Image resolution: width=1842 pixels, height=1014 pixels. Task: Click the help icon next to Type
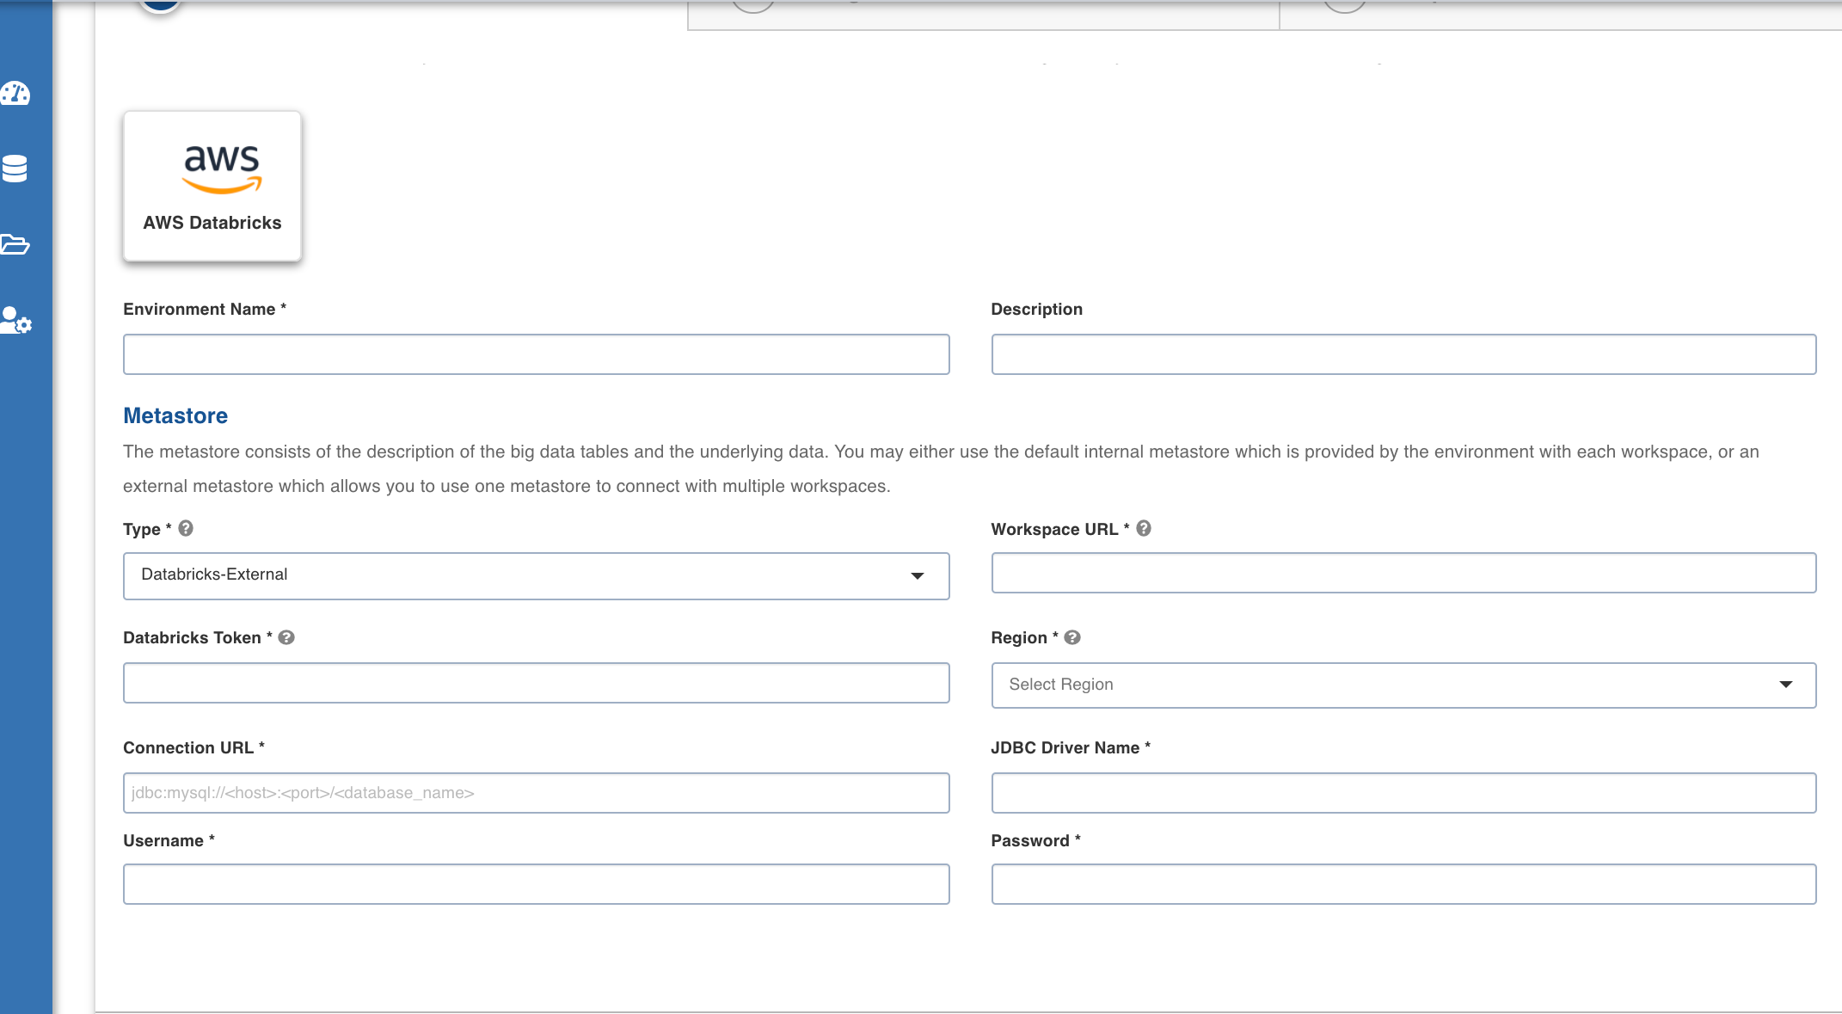[186, 528]
